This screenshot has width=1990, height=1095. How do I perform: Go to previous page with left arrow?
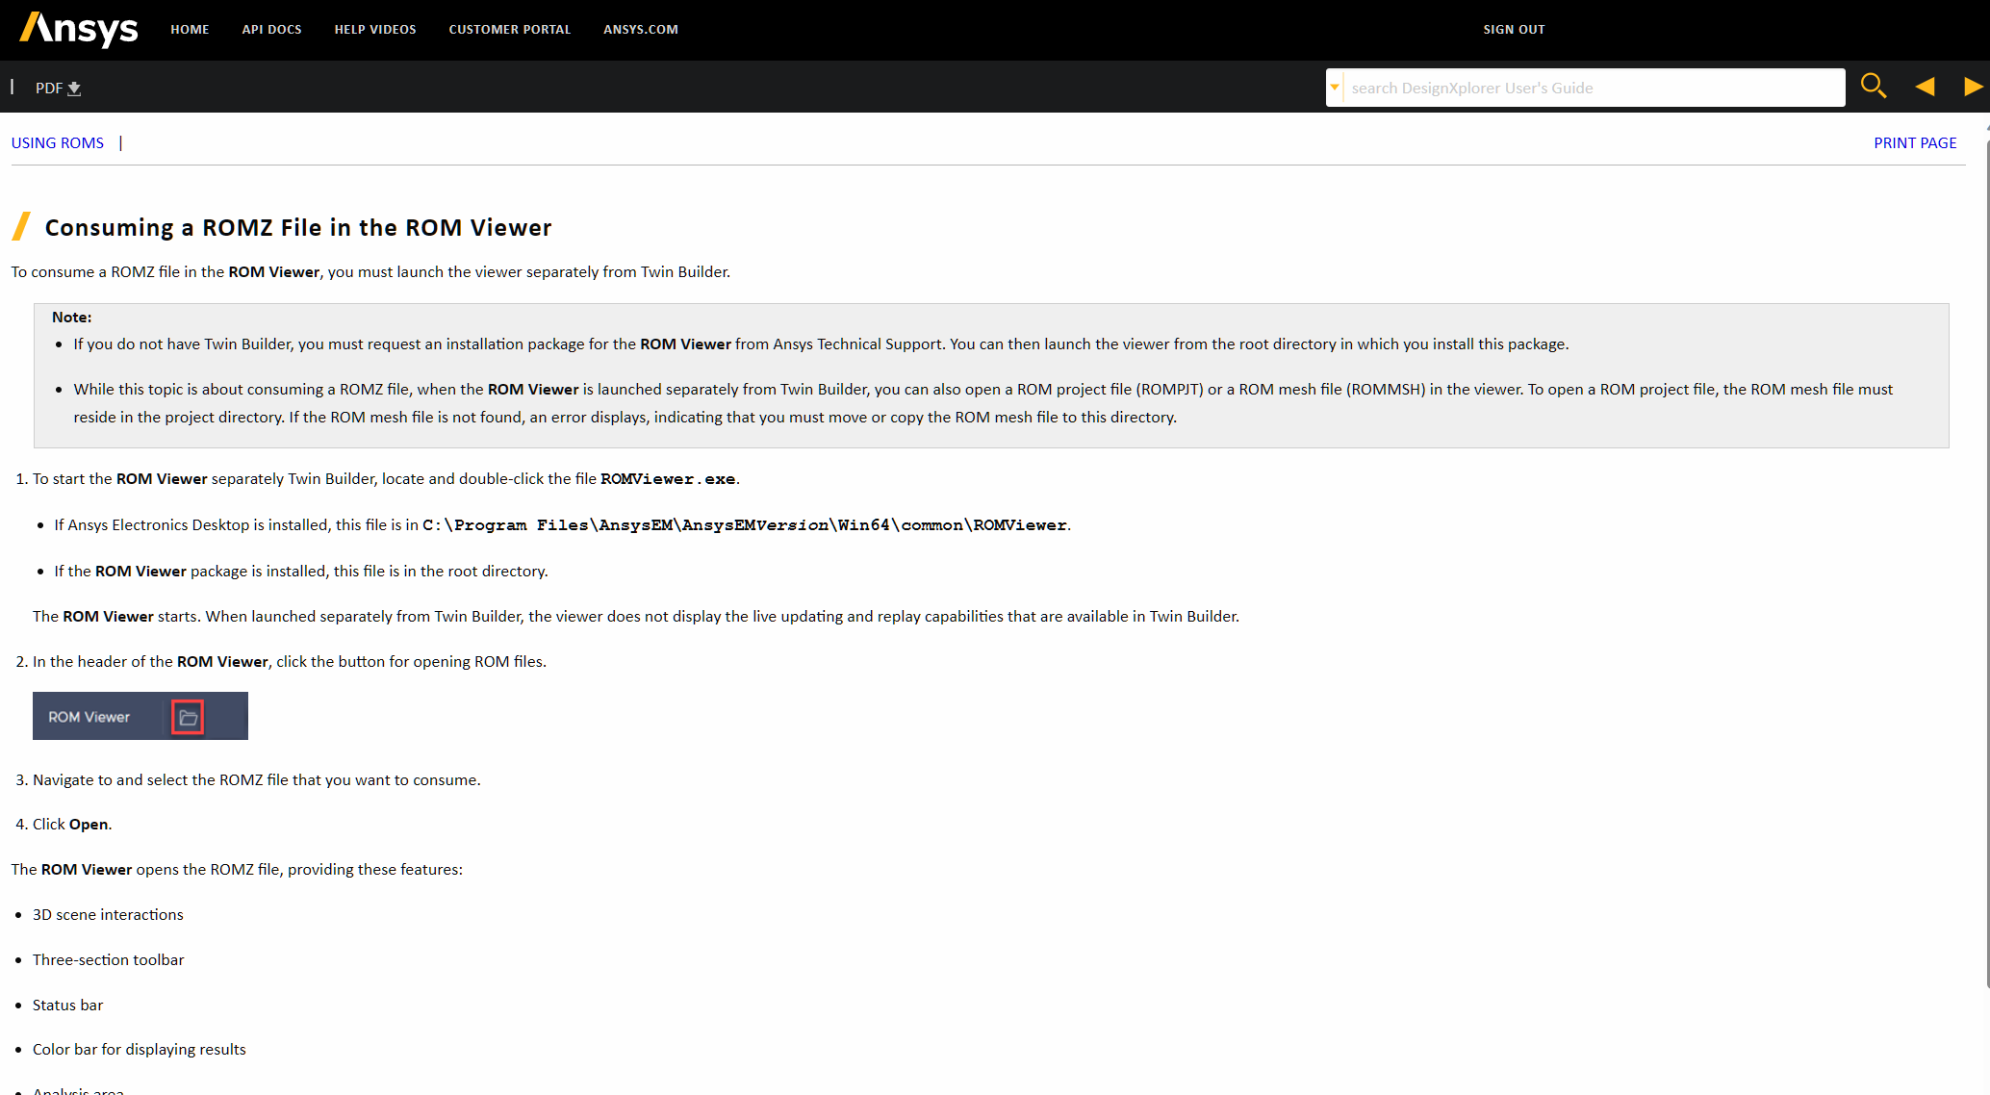click(1925, 87)
